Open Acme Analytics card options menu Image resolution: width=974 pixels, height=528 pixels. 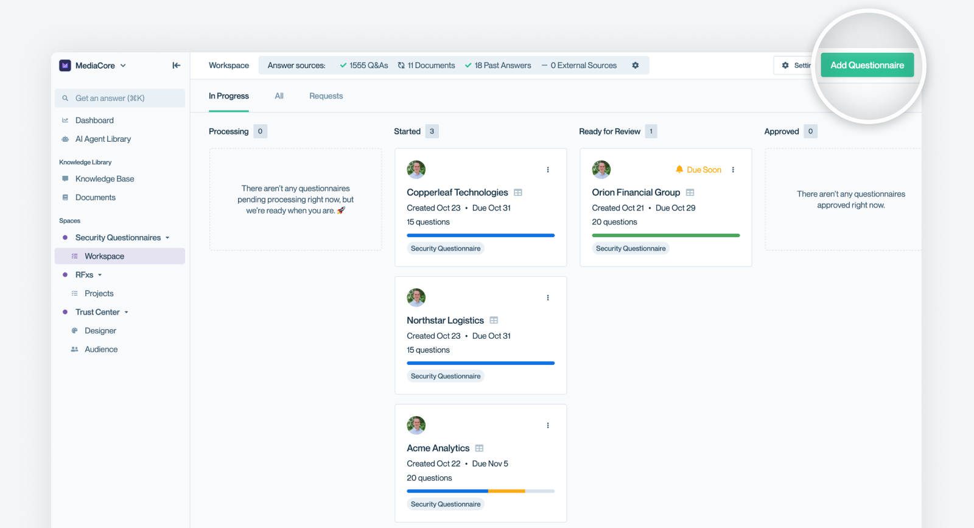tap(548, 425)
